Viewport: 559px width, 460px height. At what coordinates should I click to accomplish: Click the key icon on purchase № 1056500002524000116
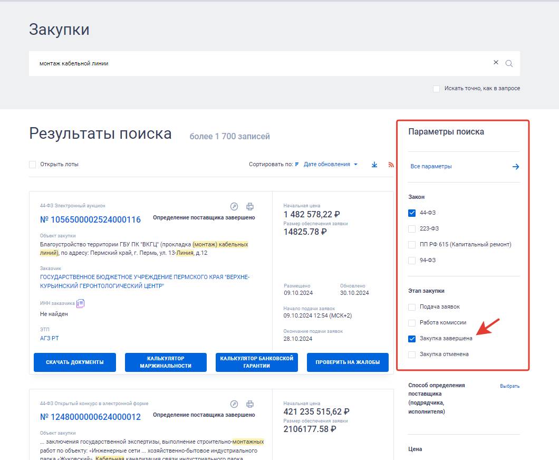(235, 206)
